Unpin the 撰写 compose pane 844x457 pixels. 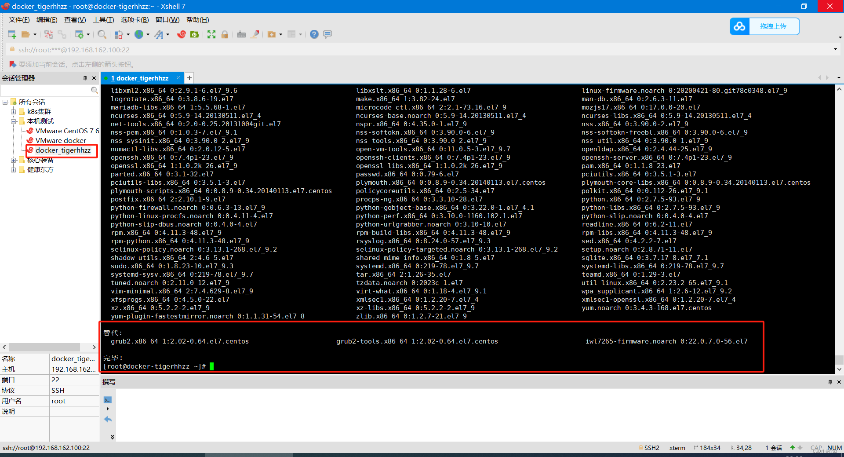(x=830, y=382)
